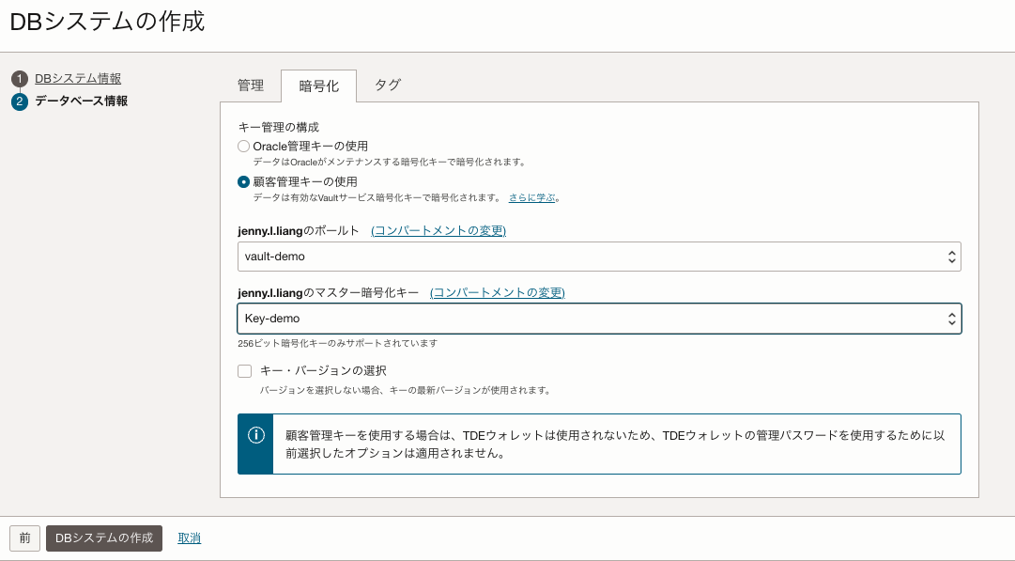Click the step 2 circle icon
This screenshot has width=1015, height=561.
click(x=20, y=101)
